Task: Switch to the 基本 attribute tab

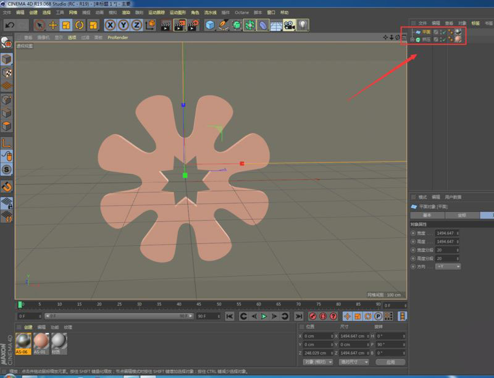Action: (x=427, y=215)
